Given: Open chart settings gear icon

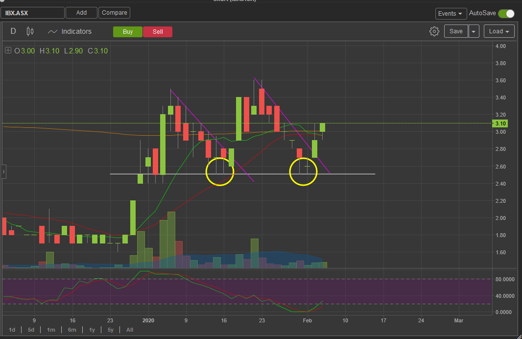Looking at the screenshot, I should click(x=434, y=31).
